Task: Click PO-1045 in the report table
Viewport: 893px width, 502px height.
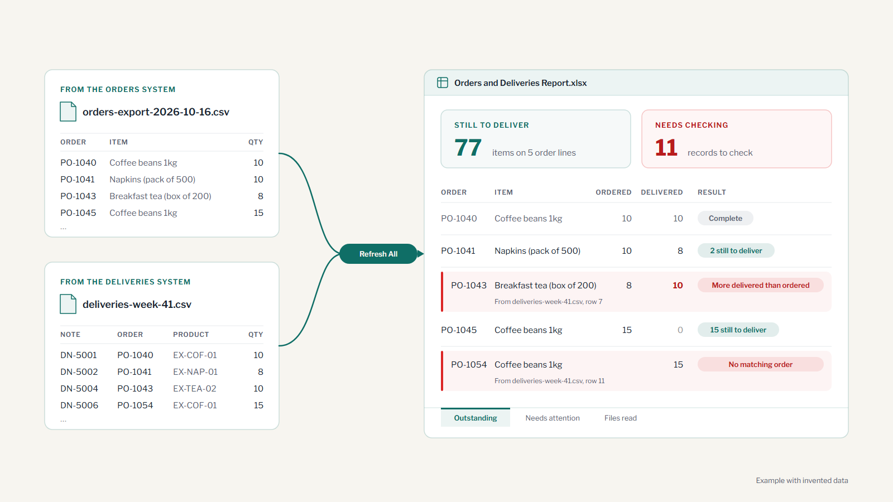Action: coord(459,330)
